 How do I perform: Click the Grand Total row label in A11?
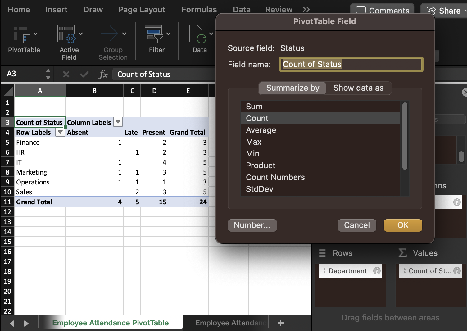pyautogui.click(x=40, y=202)
